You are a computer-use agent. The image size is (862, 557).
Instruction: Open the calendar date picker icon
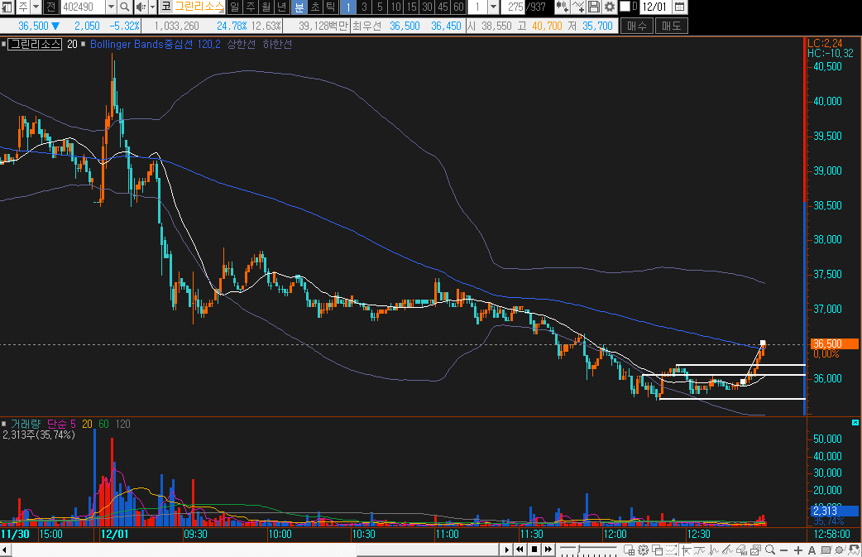(x=679, y=7)
